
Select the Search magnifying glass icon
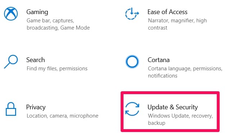pyautogui.click(x=11, y=62)
